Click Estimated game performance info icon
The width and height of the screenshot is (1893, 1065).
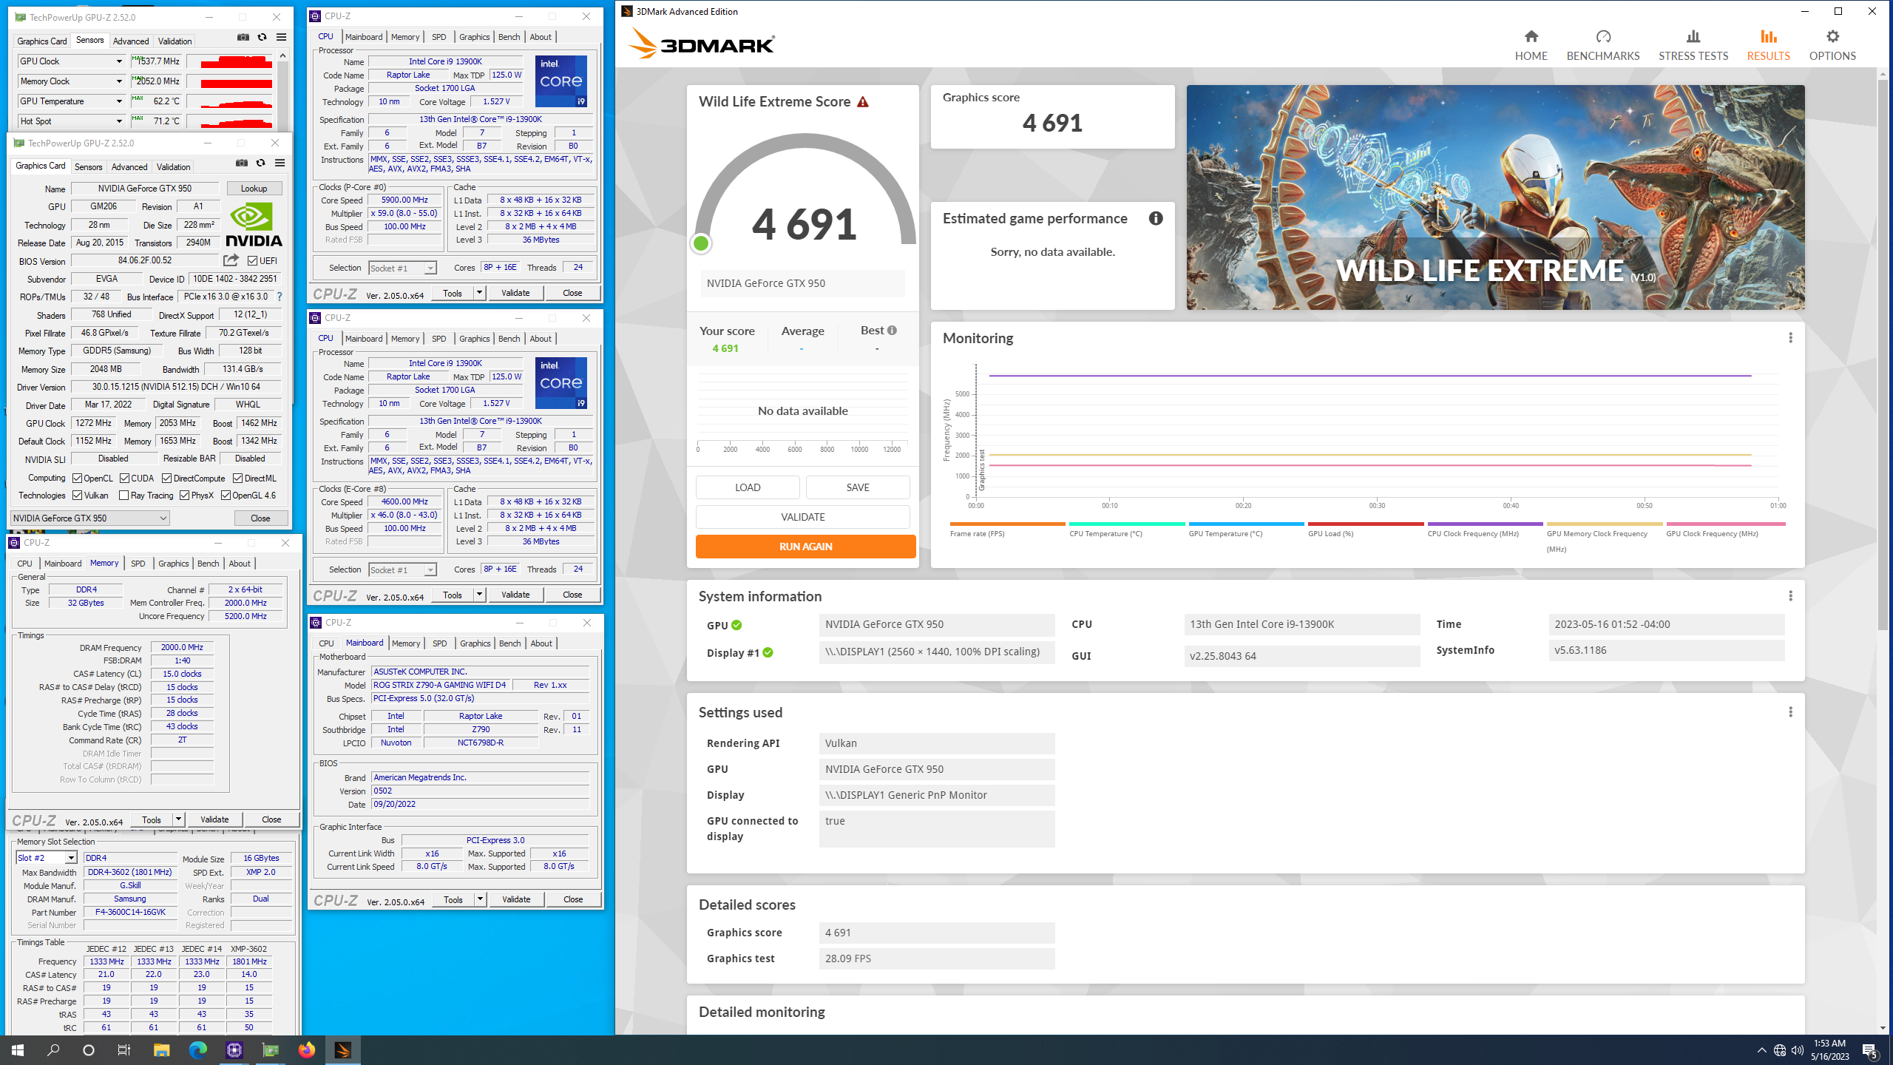(1156, 218)
